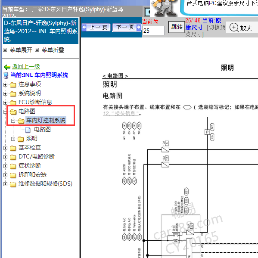Expand the 注意事项 tree node
Screen dimensions: 258x258
[x=5, y=84]
